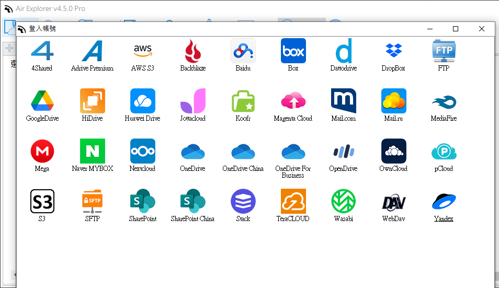Pick Huawei Drive icon
Screen dimensions: 499x288
click(x=143, y=101)
